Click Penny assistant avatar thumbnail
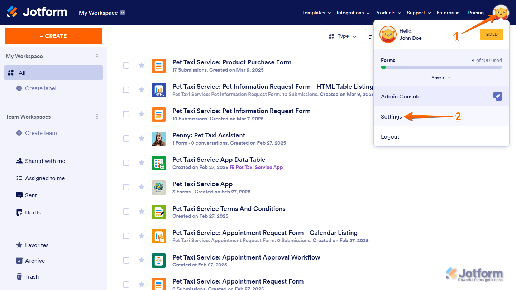This screenshot has width=516, height=290. pyautogui.click(x=159, y=139)
